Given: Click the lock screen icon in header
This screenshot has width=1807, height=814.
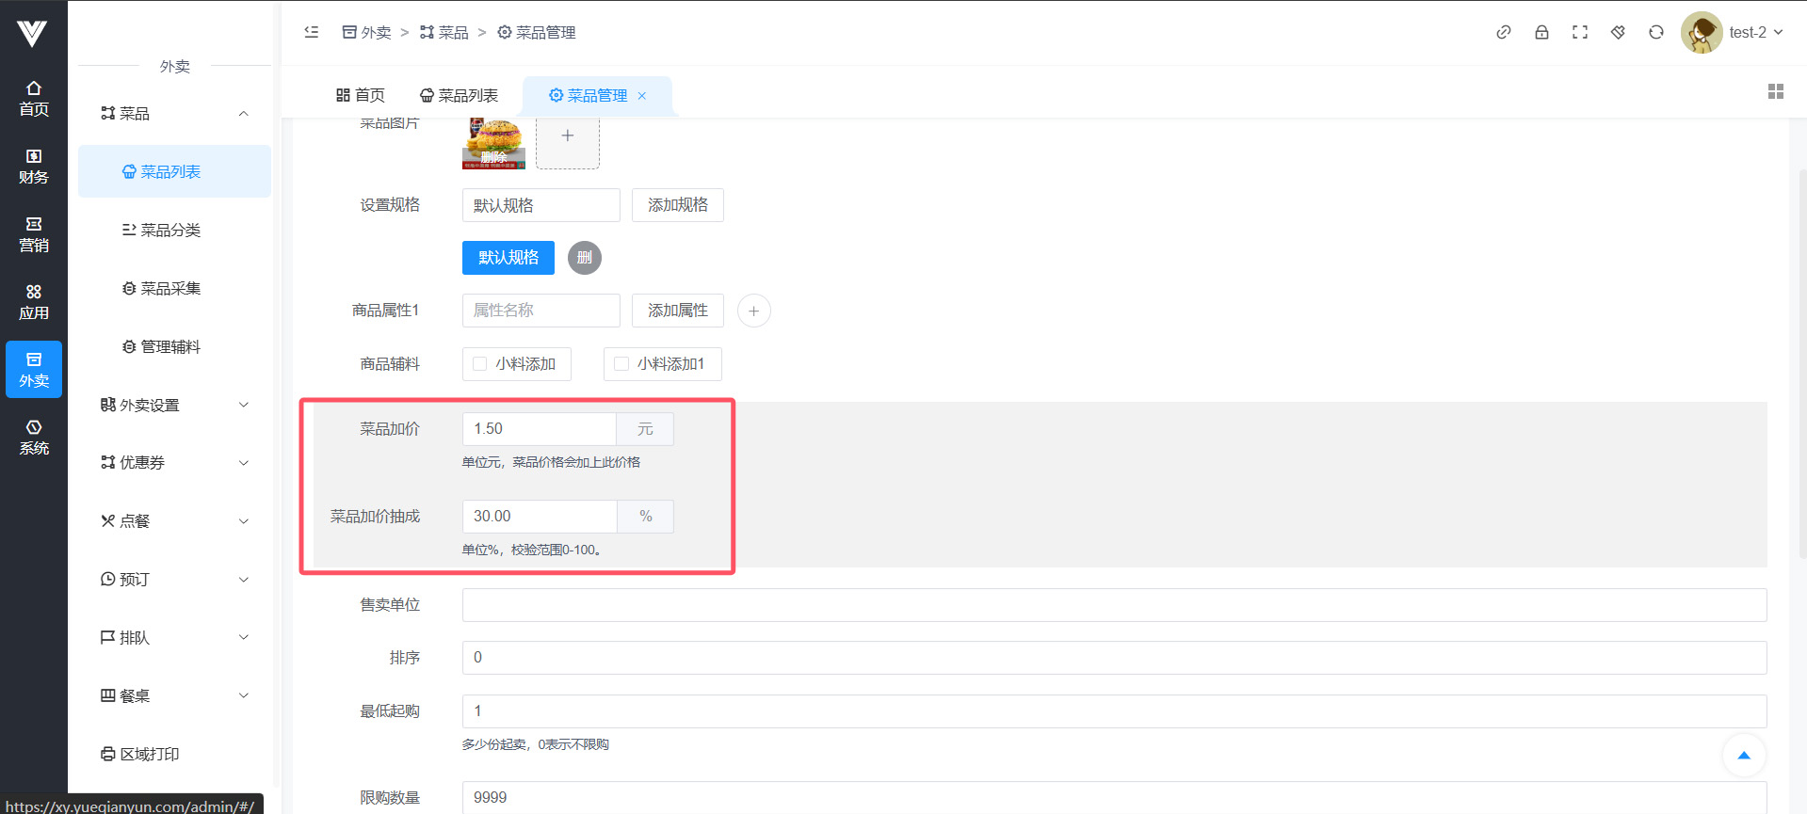Looking at the screenshot, I should (1541, 32).
